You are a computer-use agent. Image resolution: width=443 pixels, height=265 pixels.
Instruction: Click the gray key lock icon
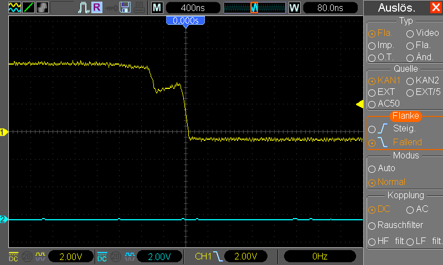pyautogui.click(x=111, y=8)
